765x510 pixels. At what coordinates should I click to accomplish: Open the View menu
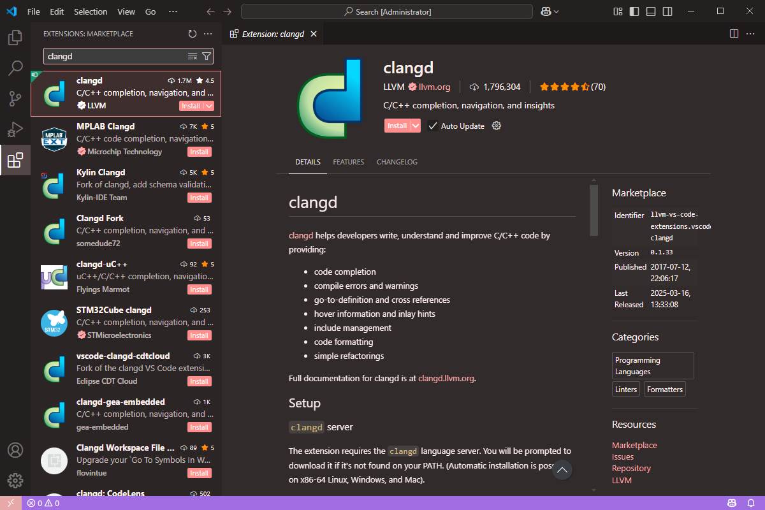(126, 11)
